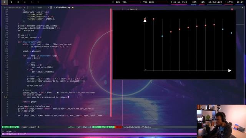Adjust the VOL 118% slider in status bar
This screenshot has height=138, width=246.
tap(161, 2)
